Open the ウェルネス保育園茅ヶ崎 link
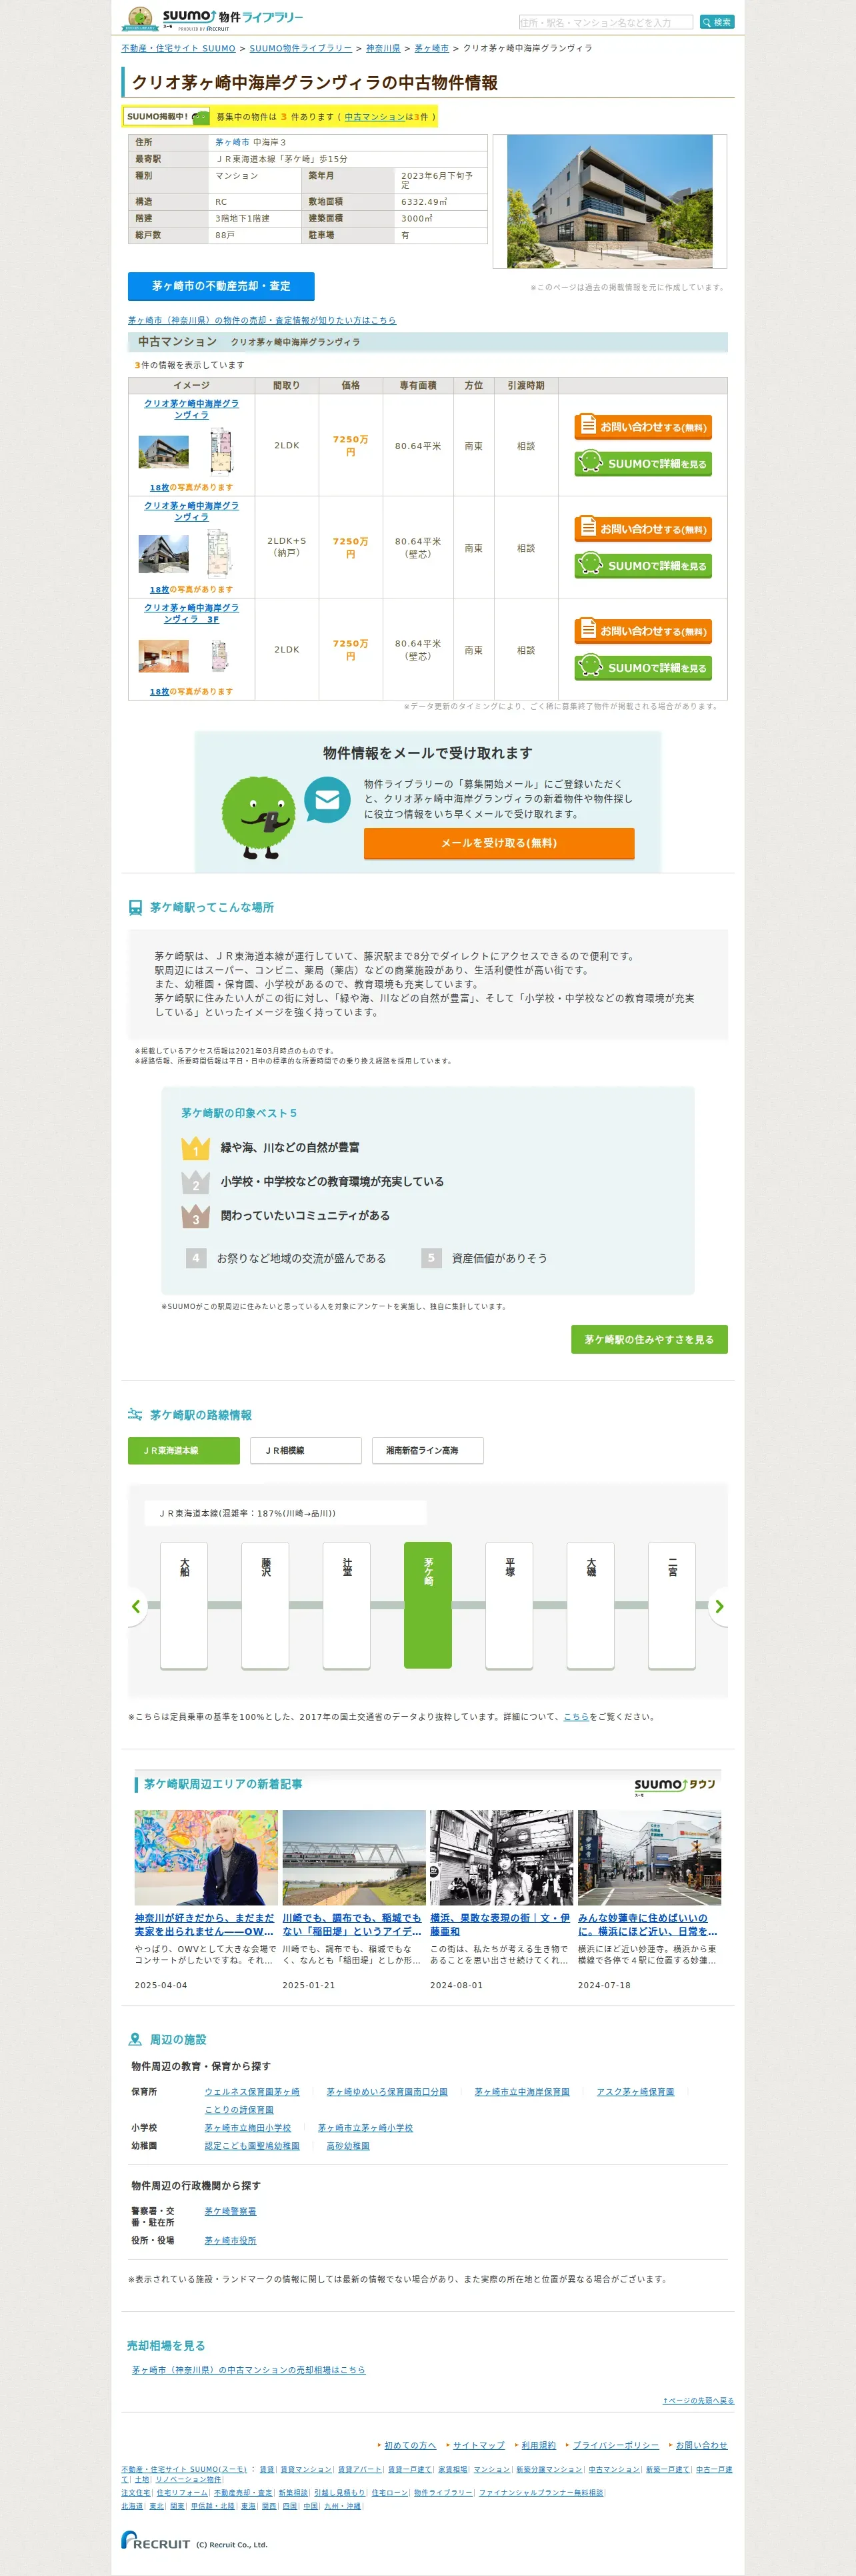856x2576 pixels. 252,2092
